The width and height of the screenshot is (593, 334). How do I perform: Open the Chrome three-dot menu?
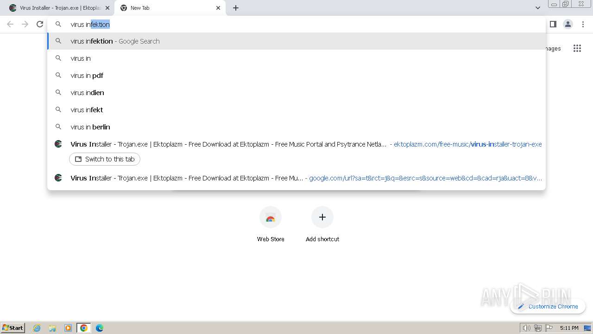coord(583,24)
